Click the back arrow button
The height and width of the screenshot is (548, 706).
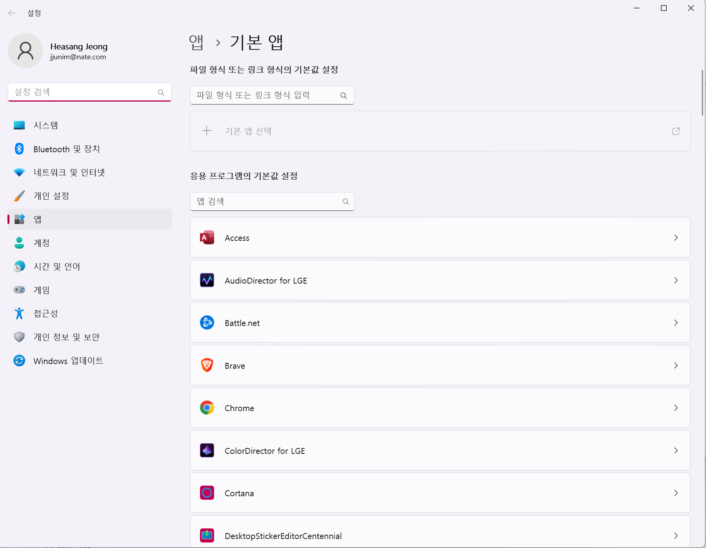pyautogui.click(x=12, y=13)
